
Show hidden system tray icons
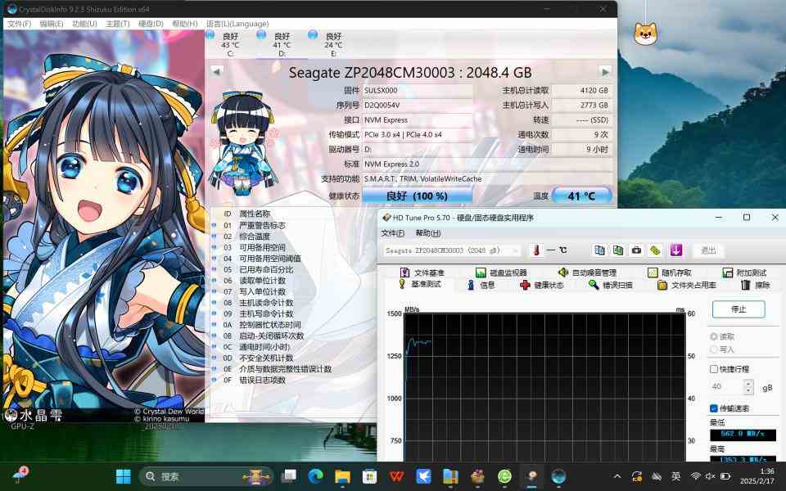coord(617,476)
